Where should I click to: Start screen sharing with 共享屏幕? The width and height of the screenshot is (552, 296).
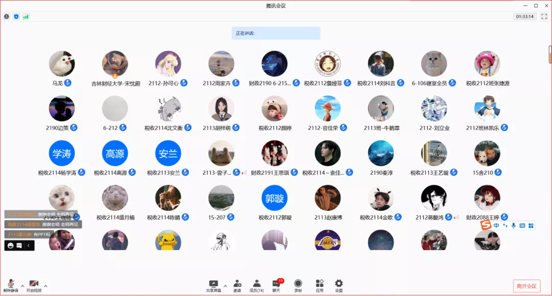click(x=213, y=285)
